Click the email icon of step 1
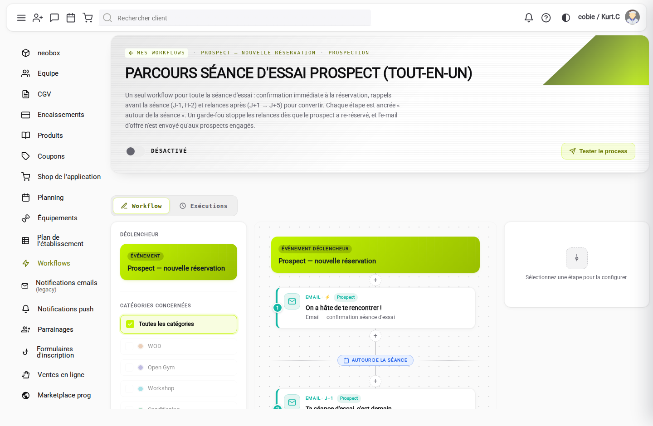This screenshot has height=426, width=653. click(292, 301)
